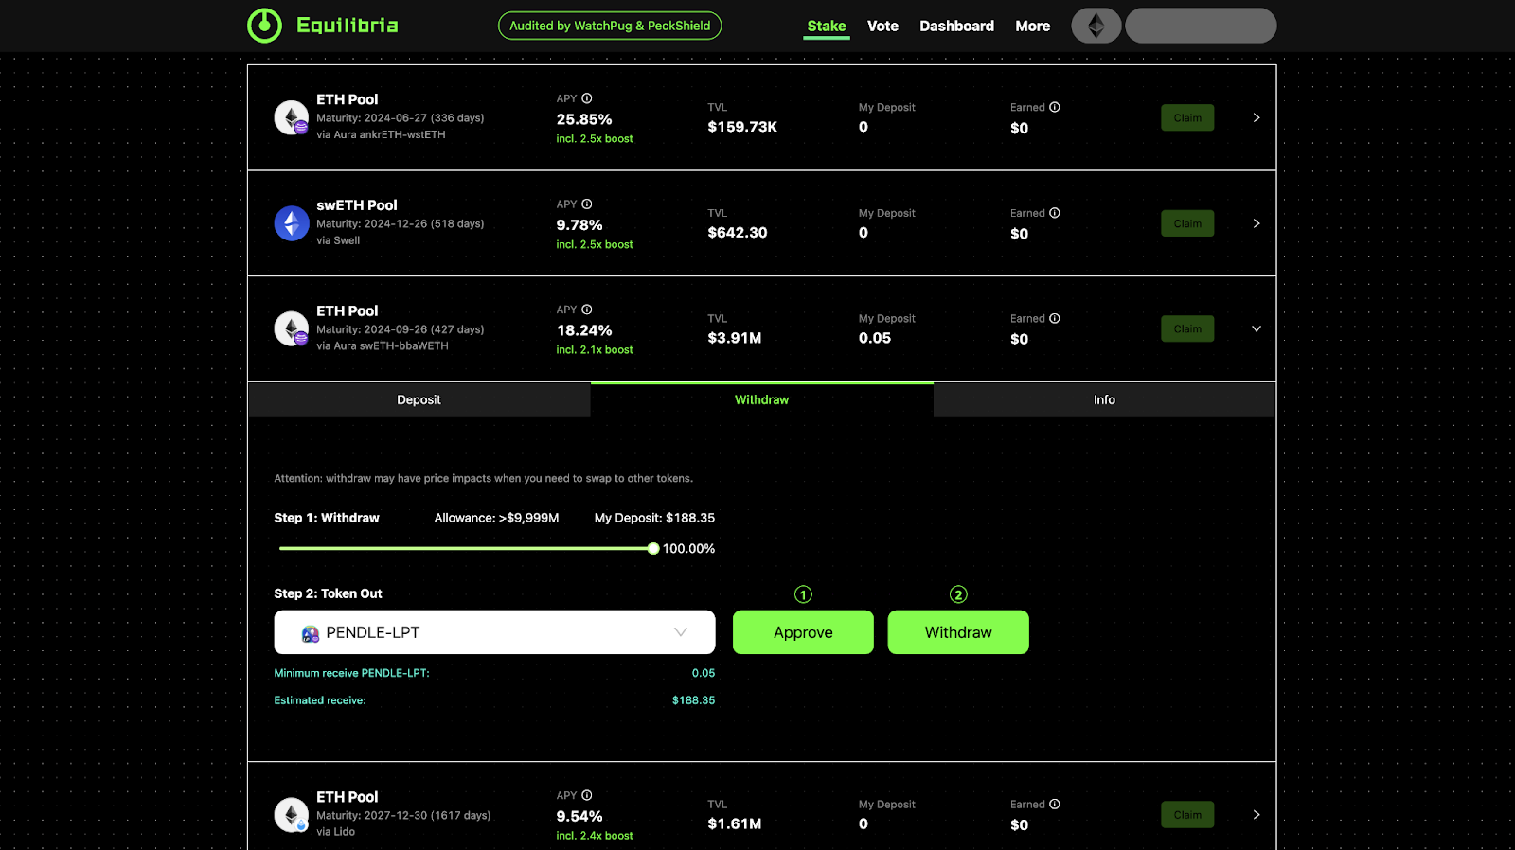Collapse the ETH Pool 18.24% APY row
The height and width of the screenshot is (850, 1515).
pyautogui.click(x=1257, y=328)
